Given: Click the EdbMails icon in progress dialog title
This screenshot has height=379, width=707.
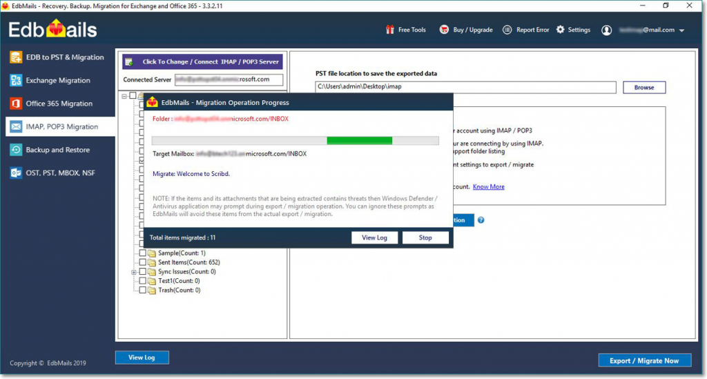Looking at the screenshot, I should (152, 102).
